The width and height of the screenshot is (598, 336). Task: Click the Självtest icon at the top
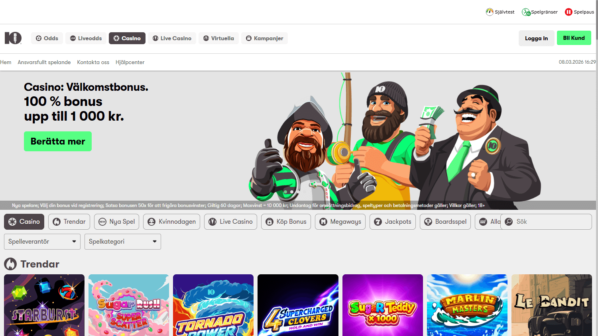[x=489, y=12]
